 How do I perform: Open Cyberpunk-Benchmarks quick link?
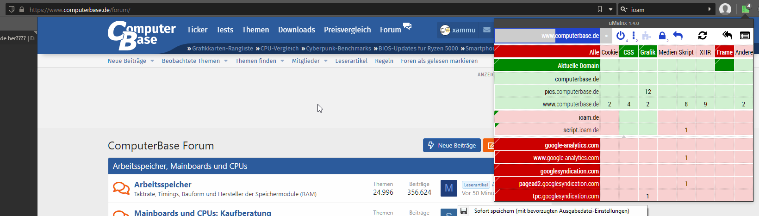coord(338,48)
